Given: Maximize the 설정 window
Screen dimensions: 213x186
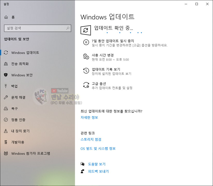Looking at the screenshot, I should pyautogui.click(x=196, y=4).
